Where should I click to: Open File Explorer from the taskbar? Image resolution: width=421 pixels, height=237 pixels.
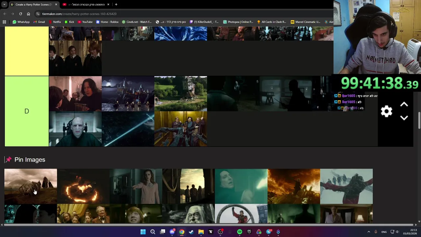click(x=201, y=232)
